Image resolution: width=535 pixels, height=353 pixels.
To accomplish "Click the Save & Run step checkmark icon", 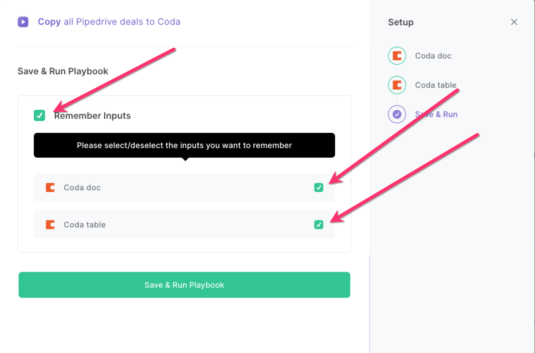I will pos(397,114).
